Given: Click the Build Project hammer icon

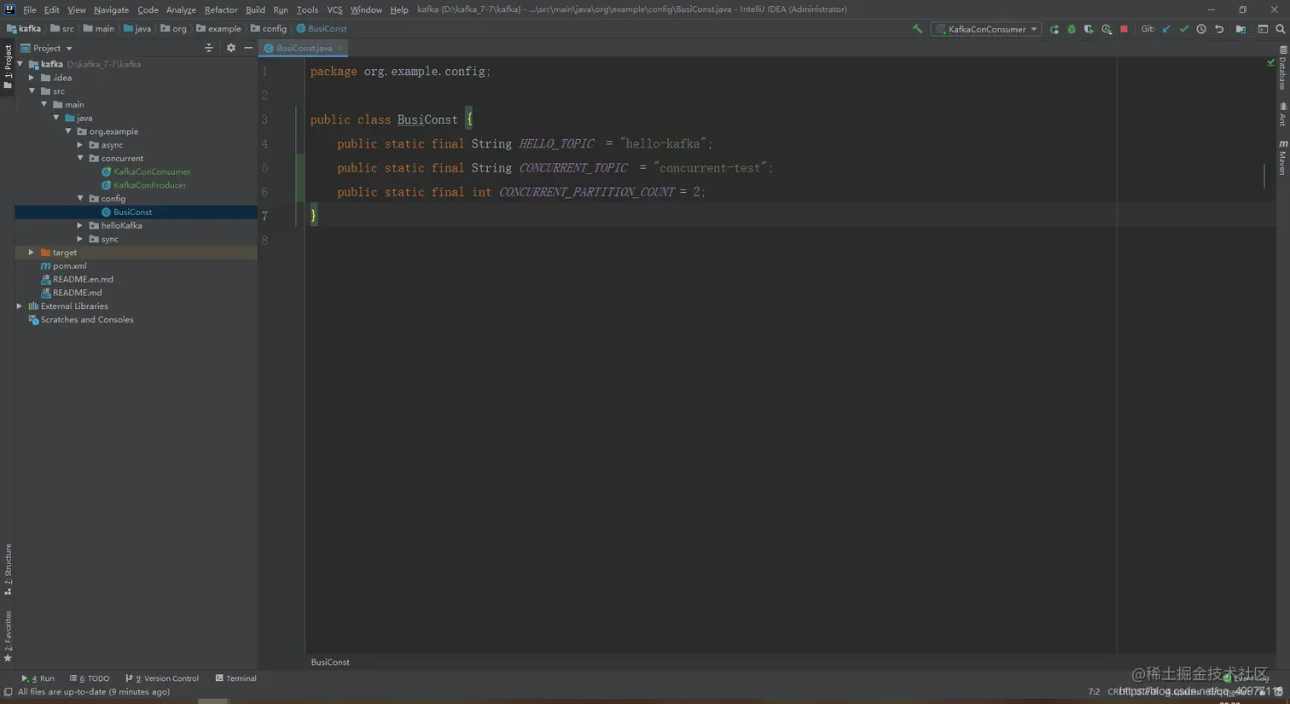Looking at the screenshot, I should [917, 29].
